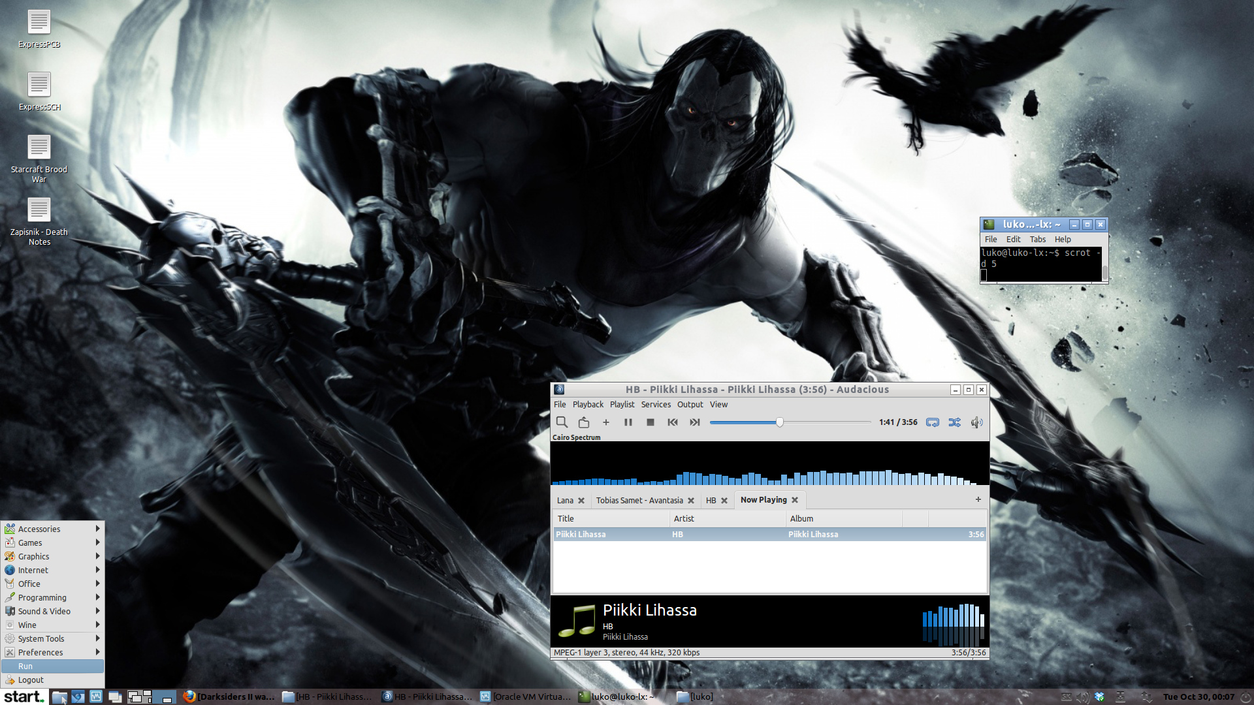Skip to the next track
The height and width of the screenshot is (705, 1254).
pyautogui.click(x=695, y=422)
